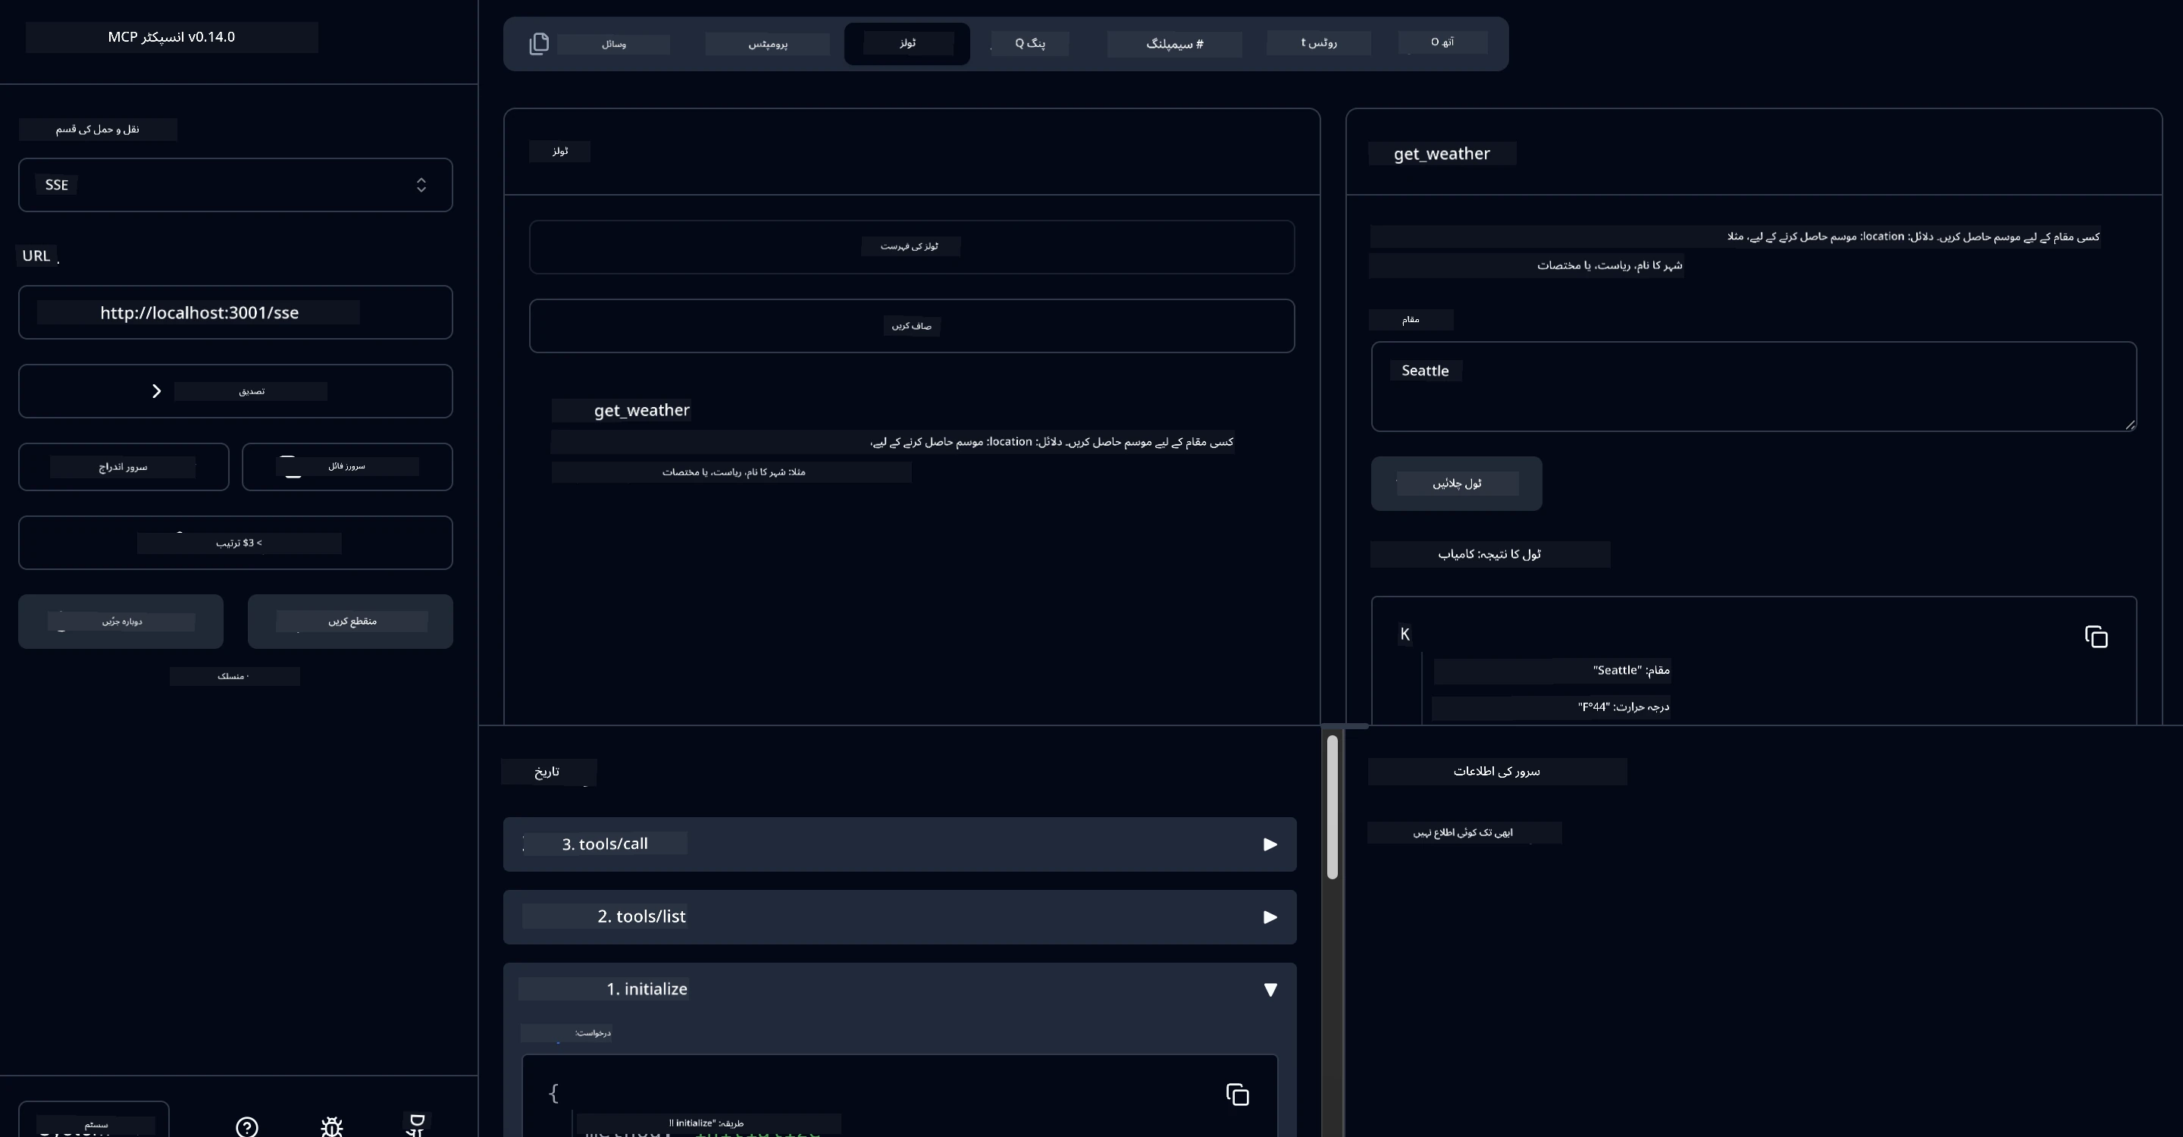This screenshot has height=1137, width=2183.
Task: Collapse the 1. initialize history entry
Action: (900, 988)
